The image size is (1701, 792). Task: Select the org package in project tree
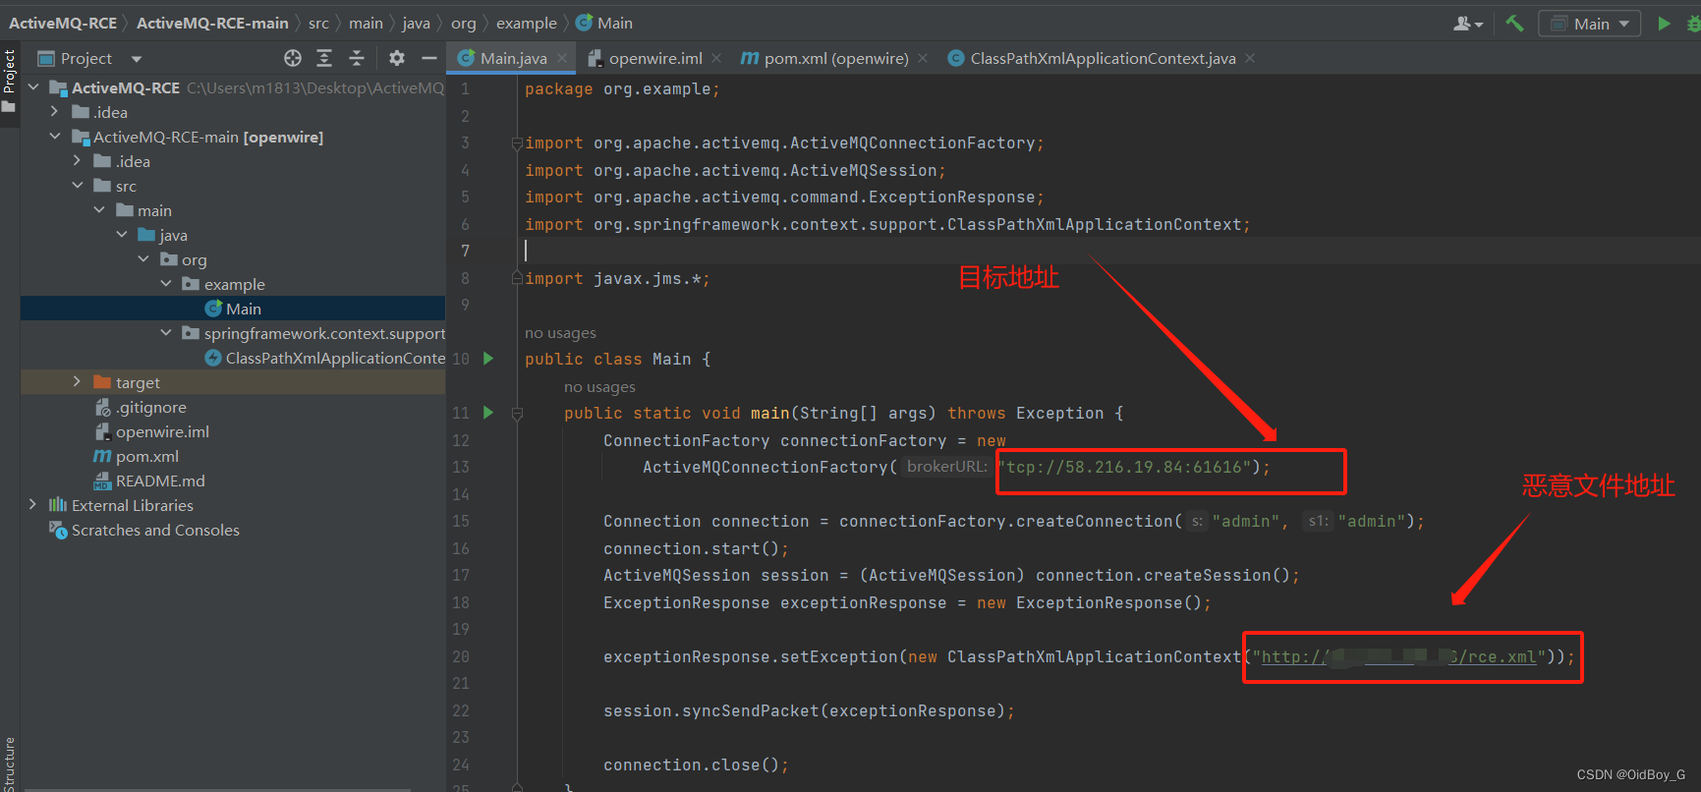pyautogui.click(x=184, y=259)
